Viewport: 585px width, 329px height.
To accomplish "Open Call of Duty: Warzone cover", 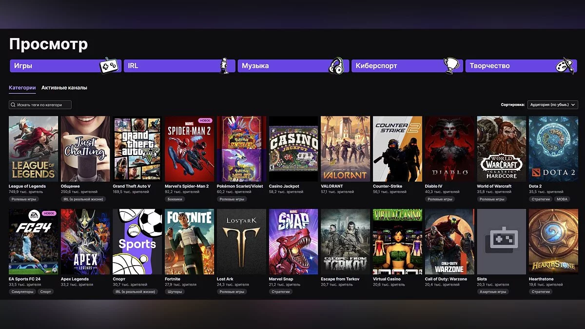I will click(x=449, y=242).
